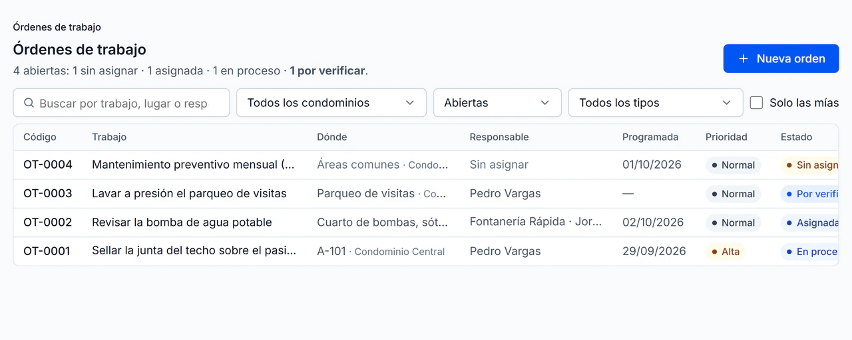
Task: Open order OT-0001
Action: [x=47, y=251]
